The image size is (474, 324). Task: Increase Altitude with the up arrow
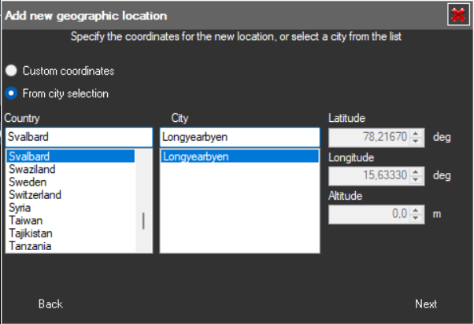416,211
